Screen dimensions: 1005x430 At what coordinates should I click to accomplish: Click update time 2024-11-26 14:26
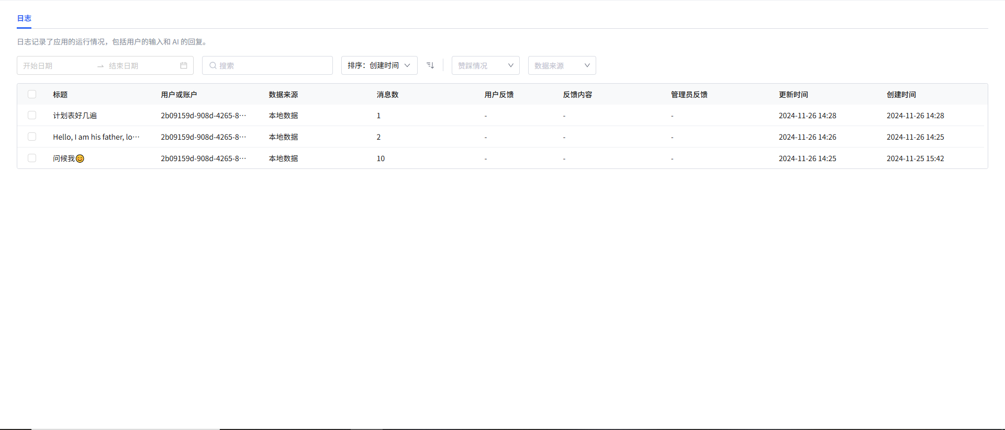point(808,137)
